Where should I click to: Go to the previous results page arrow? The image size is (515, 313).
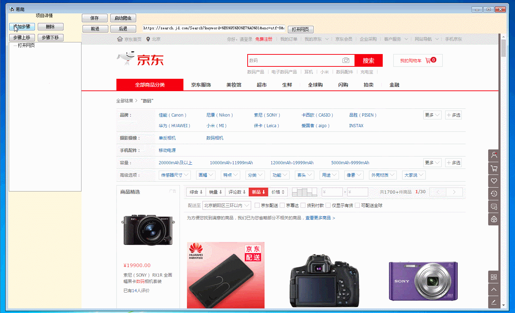pos(438,192)
